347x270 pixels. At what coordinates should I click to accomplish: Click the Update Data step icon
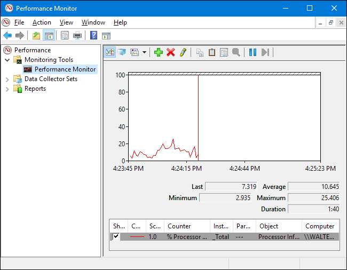(265, 52)
